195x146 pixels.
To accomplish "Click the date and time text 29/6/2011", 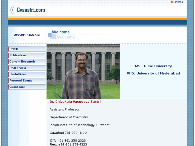I will [27, 35].
